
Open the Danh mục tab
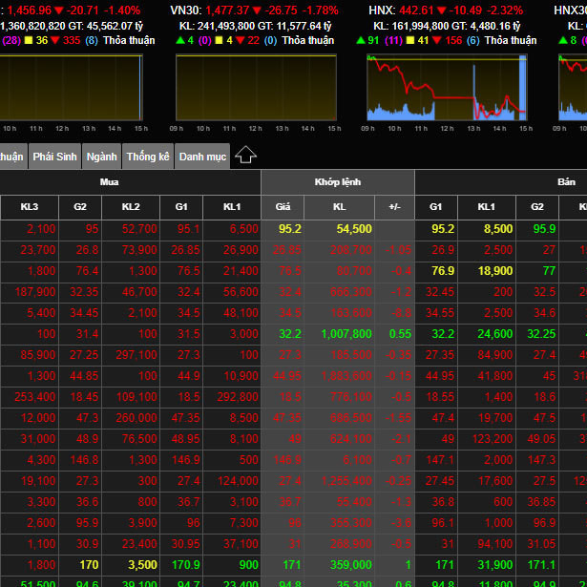(x=202, y=157)
